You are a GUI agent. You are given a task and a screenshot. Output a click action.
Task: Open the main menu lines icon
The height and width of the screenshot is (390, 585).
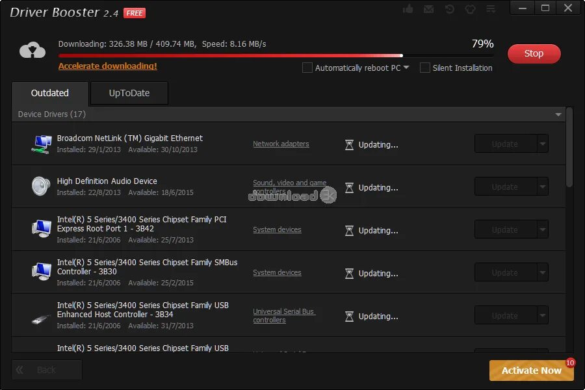point(491,9)
